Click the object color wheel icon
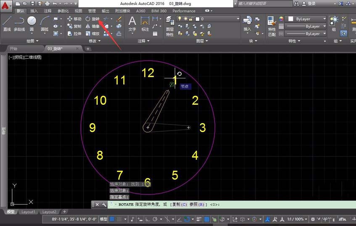The image size is (356, 226). 281,19
